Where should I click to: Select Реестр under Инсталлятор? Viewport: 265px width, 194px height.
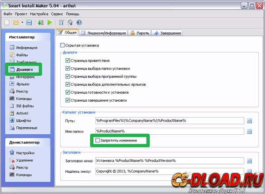19,91
